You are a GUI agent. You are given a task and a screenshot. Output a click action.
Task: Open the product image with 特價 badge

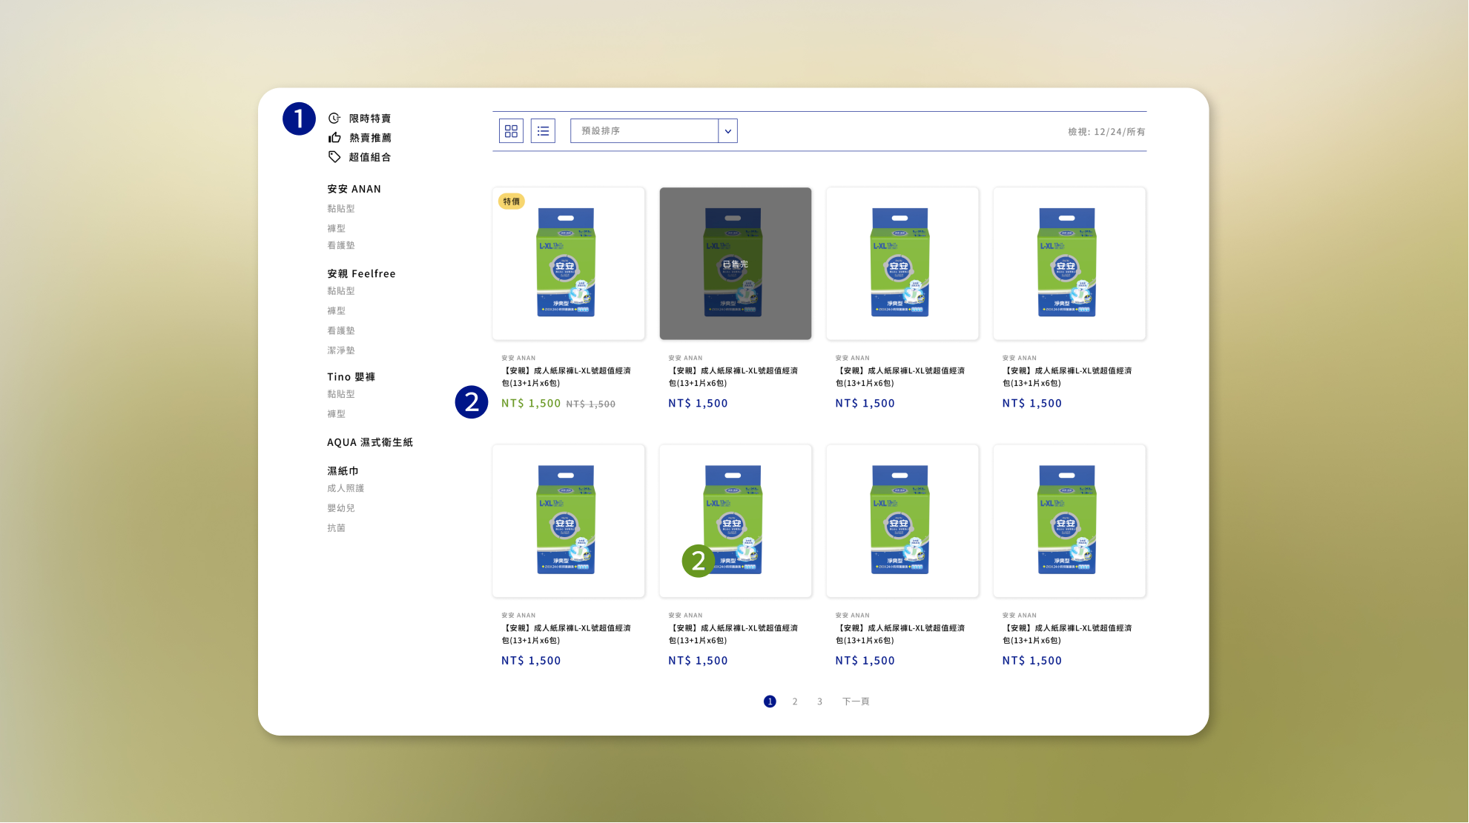[569, 264]
